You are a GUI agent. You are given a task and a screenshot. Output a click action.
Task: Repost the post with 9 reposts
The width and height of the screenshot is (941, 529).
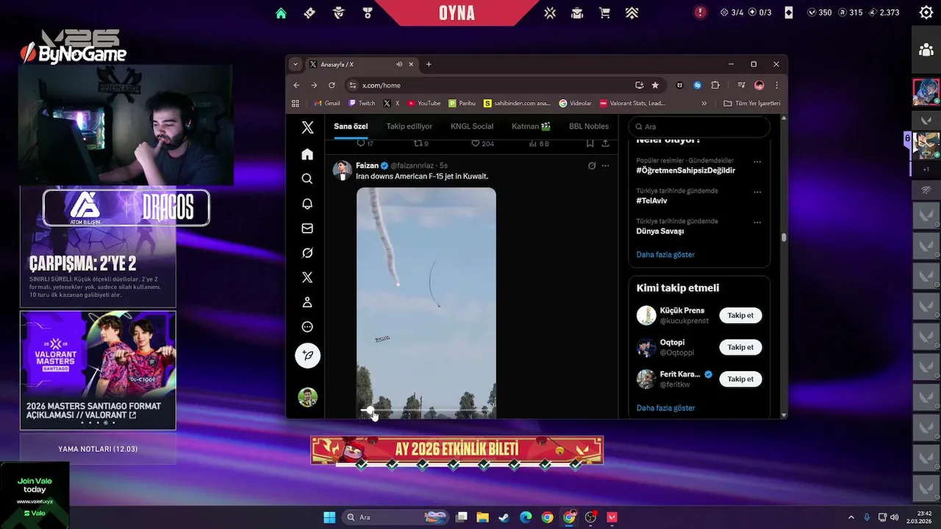421,143
